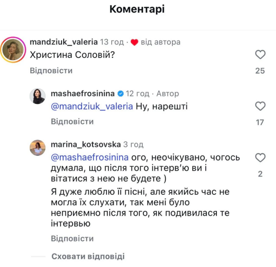Reply to mandziuk_valeria via Відповісти
The image size is (276, 267).
coord(51,70)
